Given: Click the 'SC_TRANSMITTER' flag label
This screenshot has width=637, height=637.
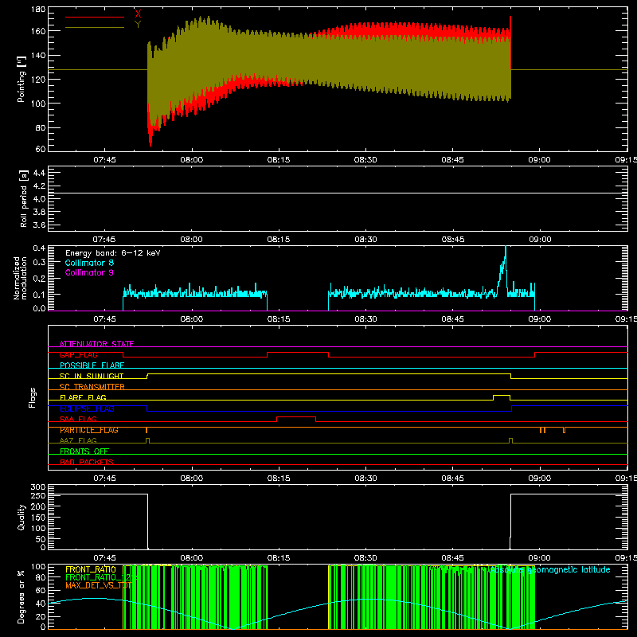Looking at the screenshot, I should coord(92,387).
